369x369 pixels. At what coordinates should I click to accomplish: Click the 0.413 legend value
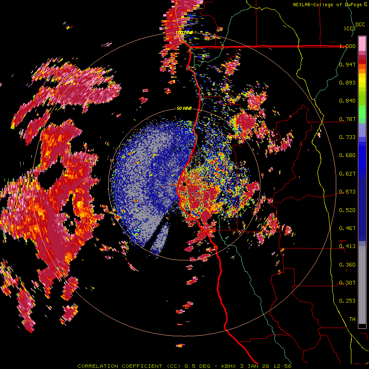347,246
